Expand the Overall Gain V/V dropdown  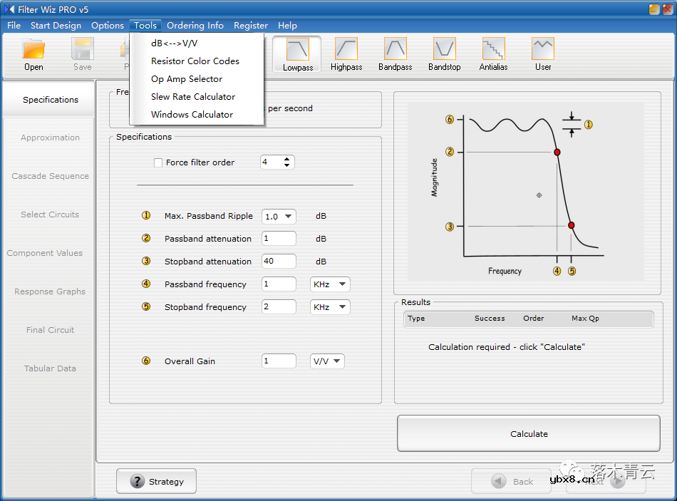(336, 361)
